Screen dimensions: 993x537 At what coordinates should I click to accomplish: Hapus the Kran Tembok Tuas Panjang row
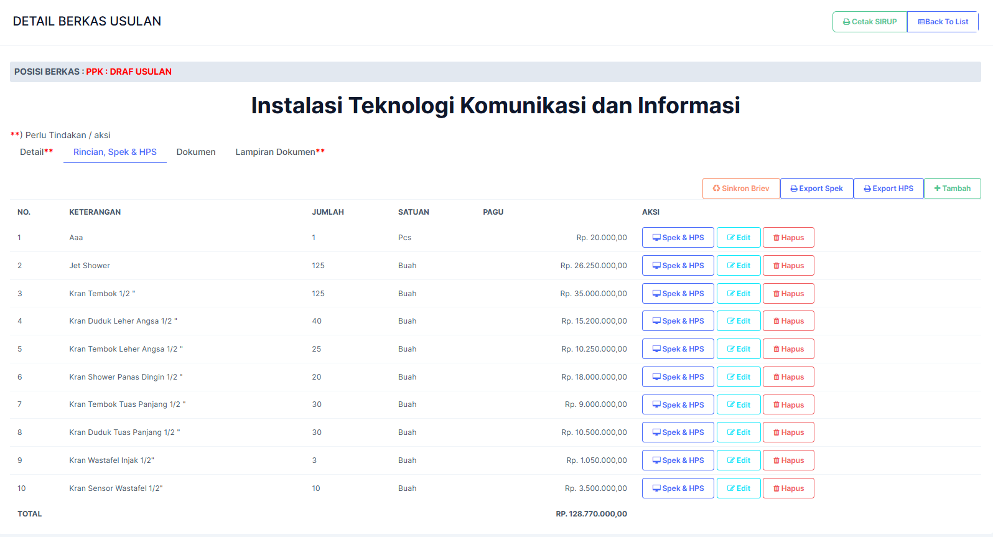[788, 405]
